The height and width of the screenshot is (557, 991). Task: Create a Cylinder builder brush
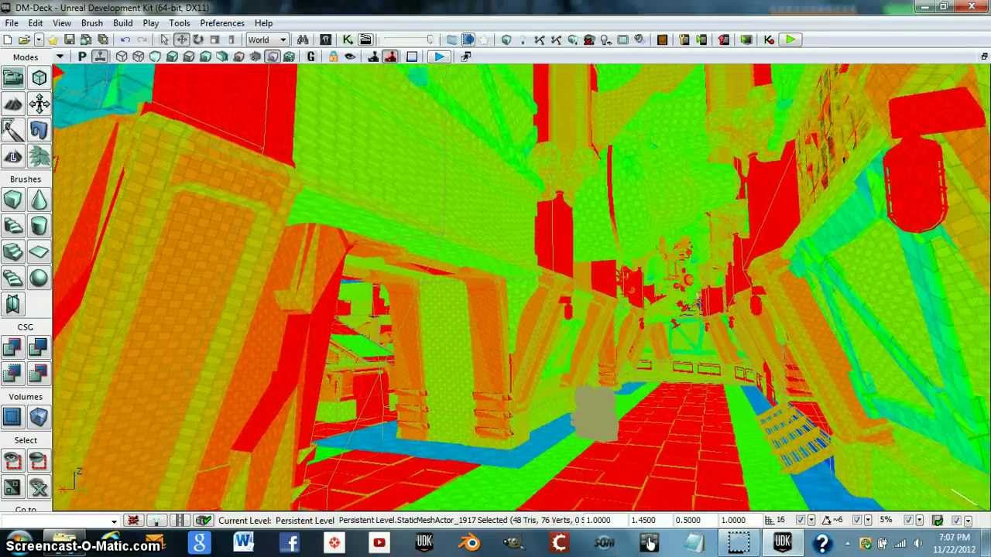(39, 226)
